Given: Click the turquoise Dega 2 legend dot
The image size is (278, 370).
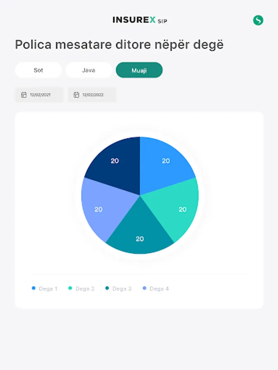Looking at the screenshot, I should tap(70, 289).
